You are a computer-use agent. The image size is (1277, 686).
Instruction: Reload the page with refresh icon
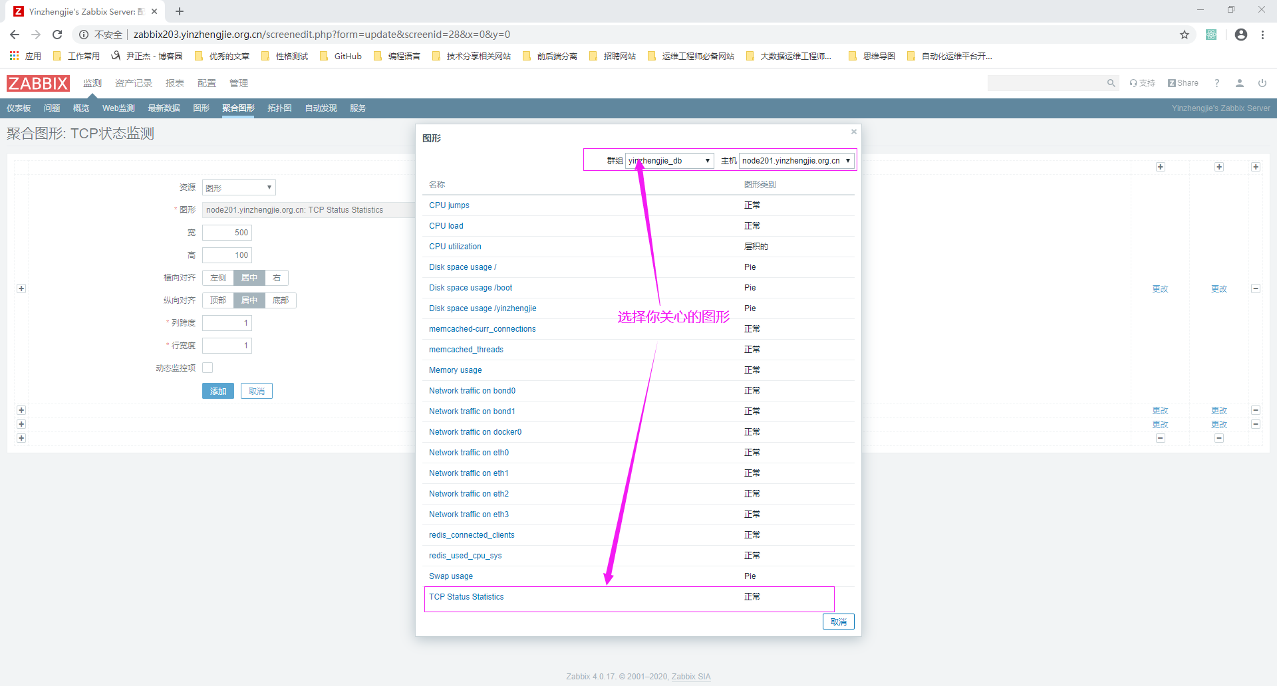click(57, 35)
